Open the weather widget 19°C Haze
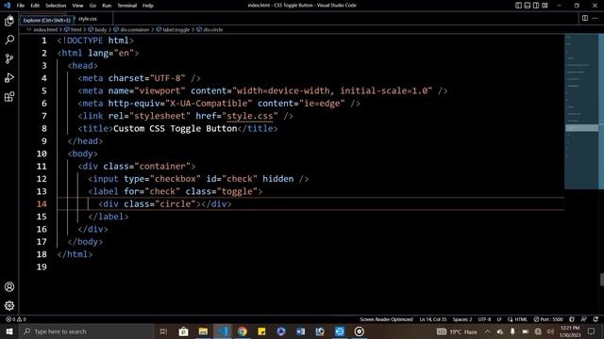This screenshot has height=339, width=604. pos(457,331)
